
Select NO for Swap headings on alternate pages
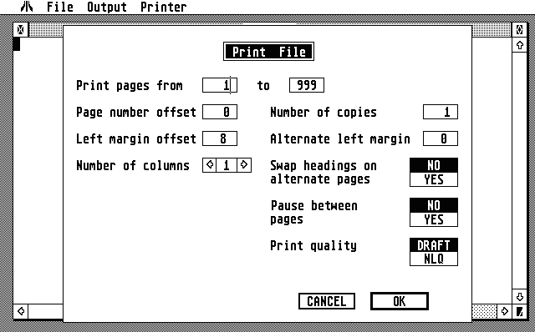(434, 165)
